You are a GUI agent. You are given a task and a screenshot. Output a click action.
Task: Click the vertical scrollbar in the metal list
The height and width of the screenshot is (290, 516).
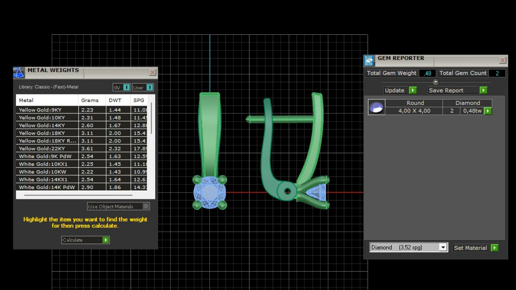(151, 119)
